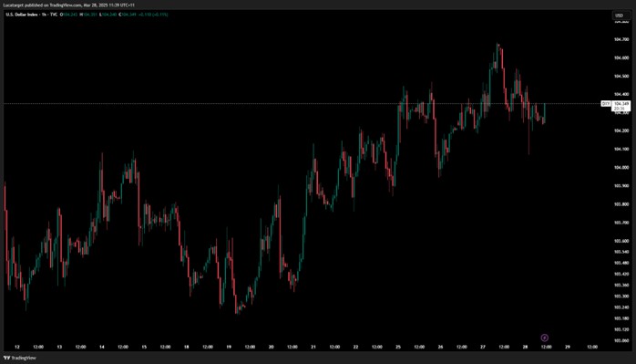
Task: Click the 104.600 price axis label
Action: (621, 58)
